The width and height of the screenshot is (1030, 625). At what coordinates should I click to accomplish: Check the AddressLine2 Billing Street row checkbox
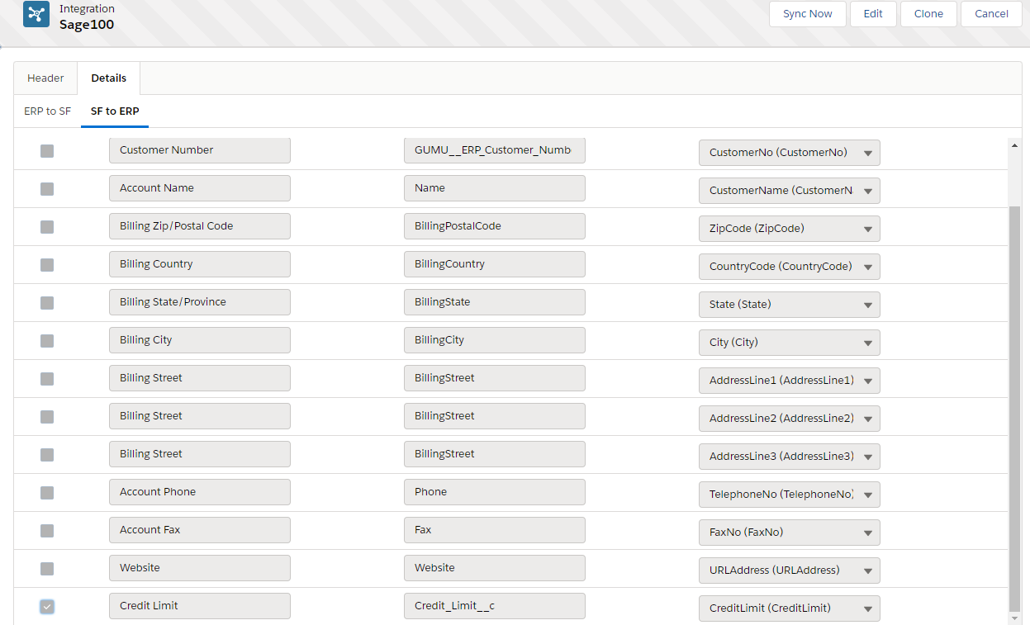click(47, 417)
